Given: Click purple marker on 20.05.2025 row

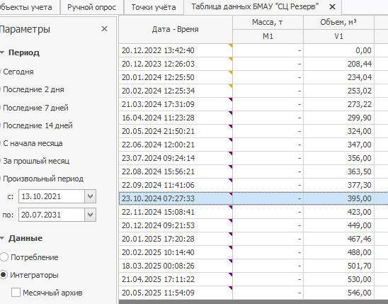Looking at the screenshot, I should pos(231,288).
